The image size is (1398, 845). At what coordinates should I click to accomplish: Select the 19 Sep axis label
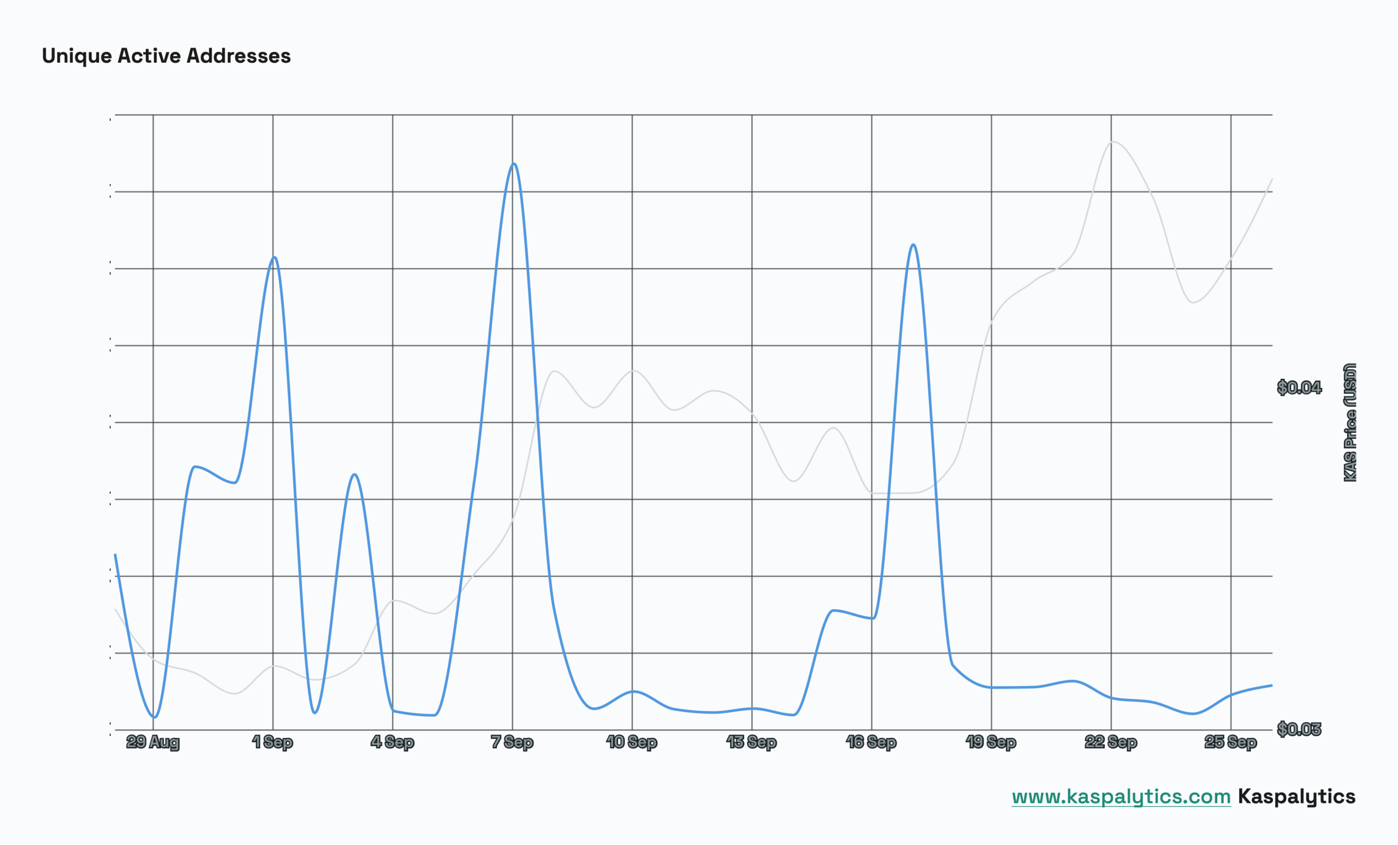pyautogui.click(x=991, y=742)
